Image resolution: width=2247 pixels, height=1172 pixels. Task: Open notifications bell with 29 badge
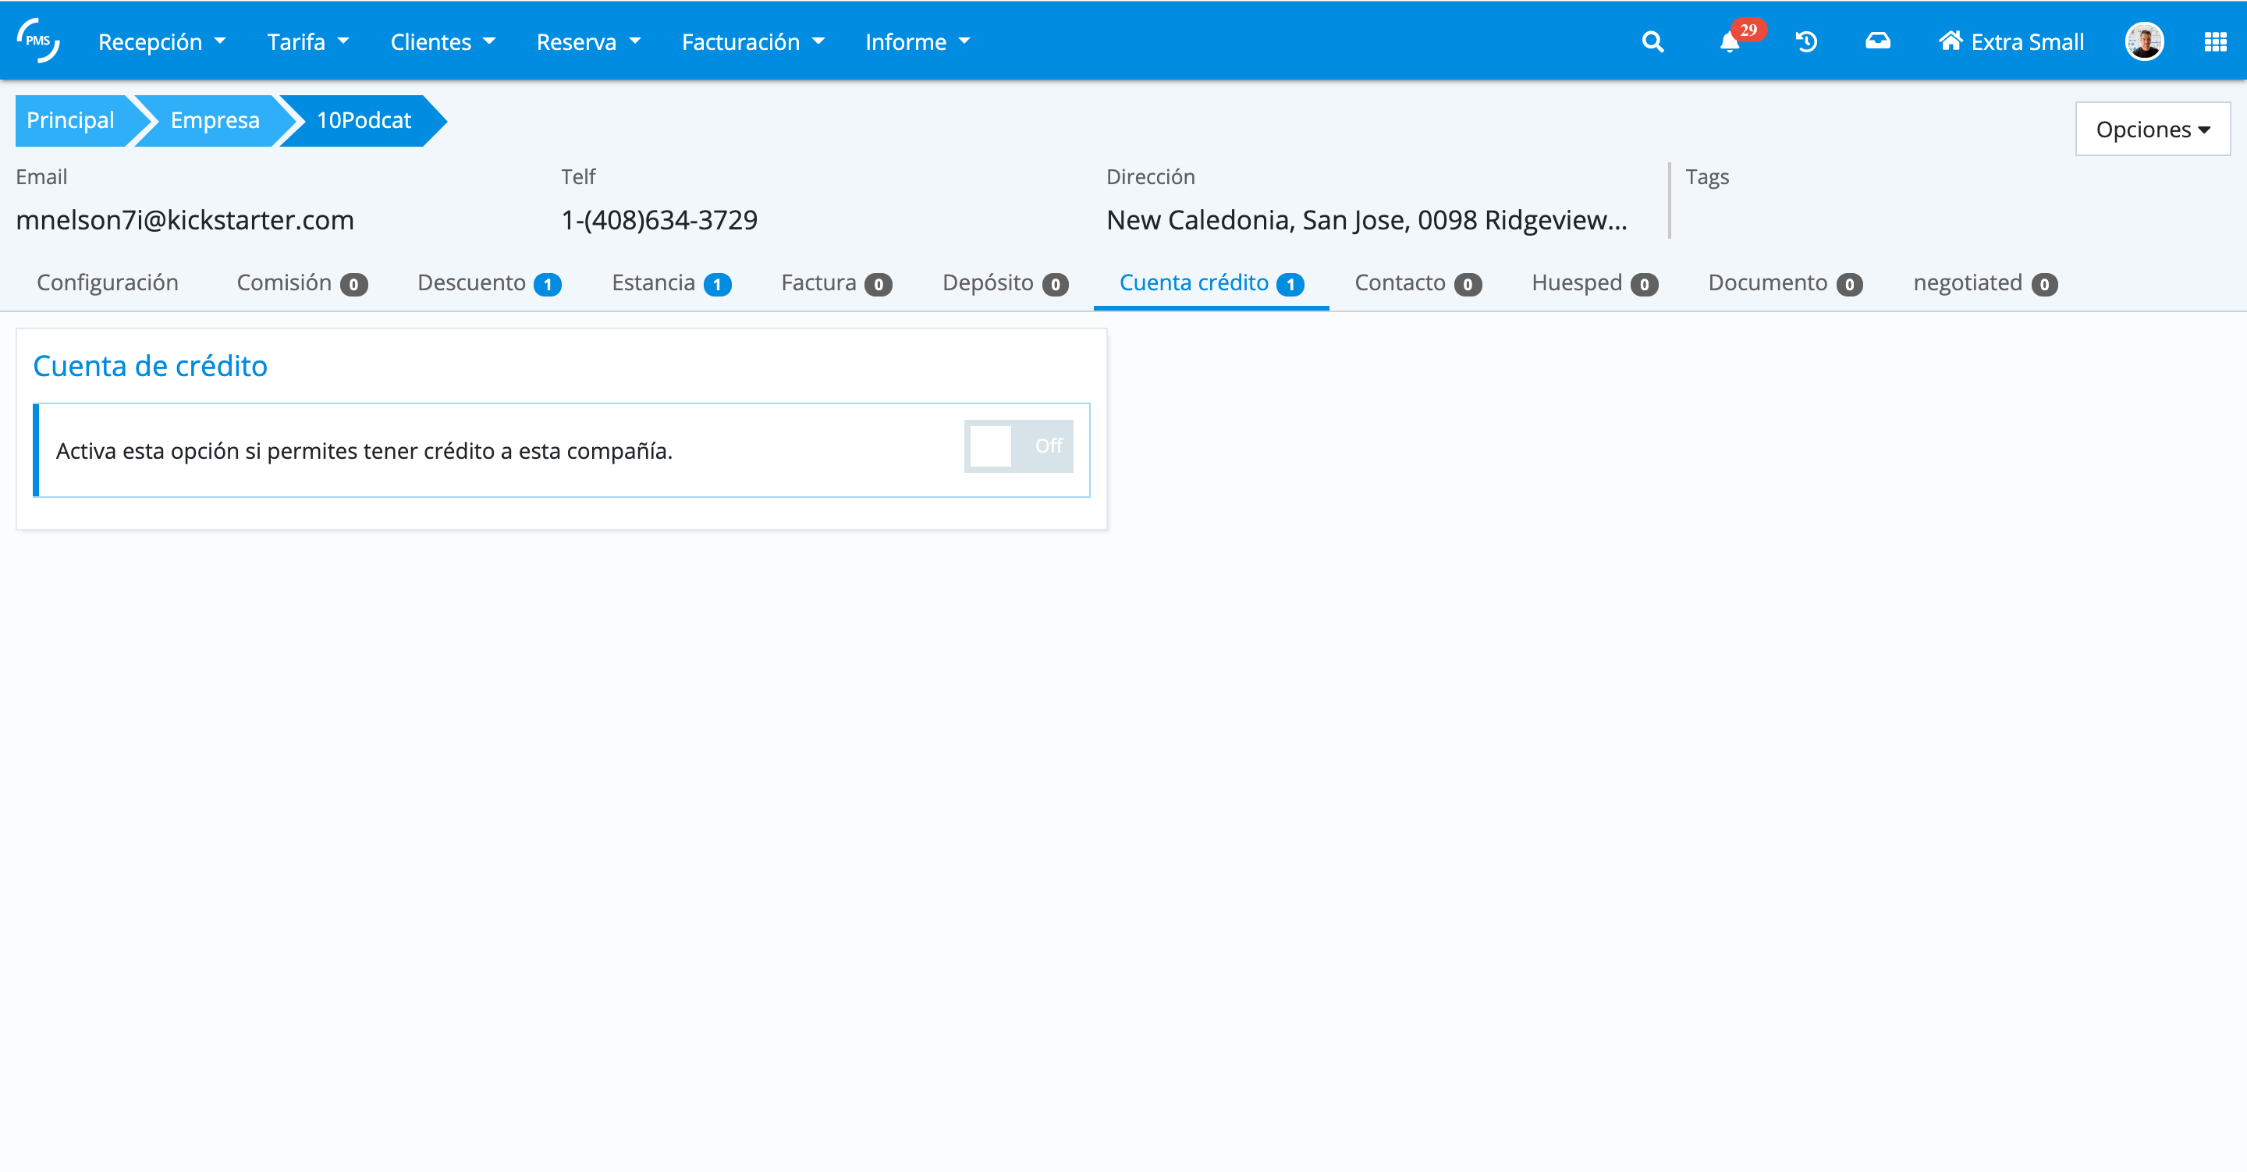[x=1730, y=42]
